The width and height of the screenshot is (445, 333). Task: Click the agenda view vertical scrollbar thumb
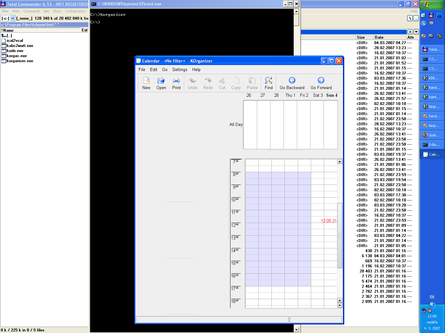point(339,236)
